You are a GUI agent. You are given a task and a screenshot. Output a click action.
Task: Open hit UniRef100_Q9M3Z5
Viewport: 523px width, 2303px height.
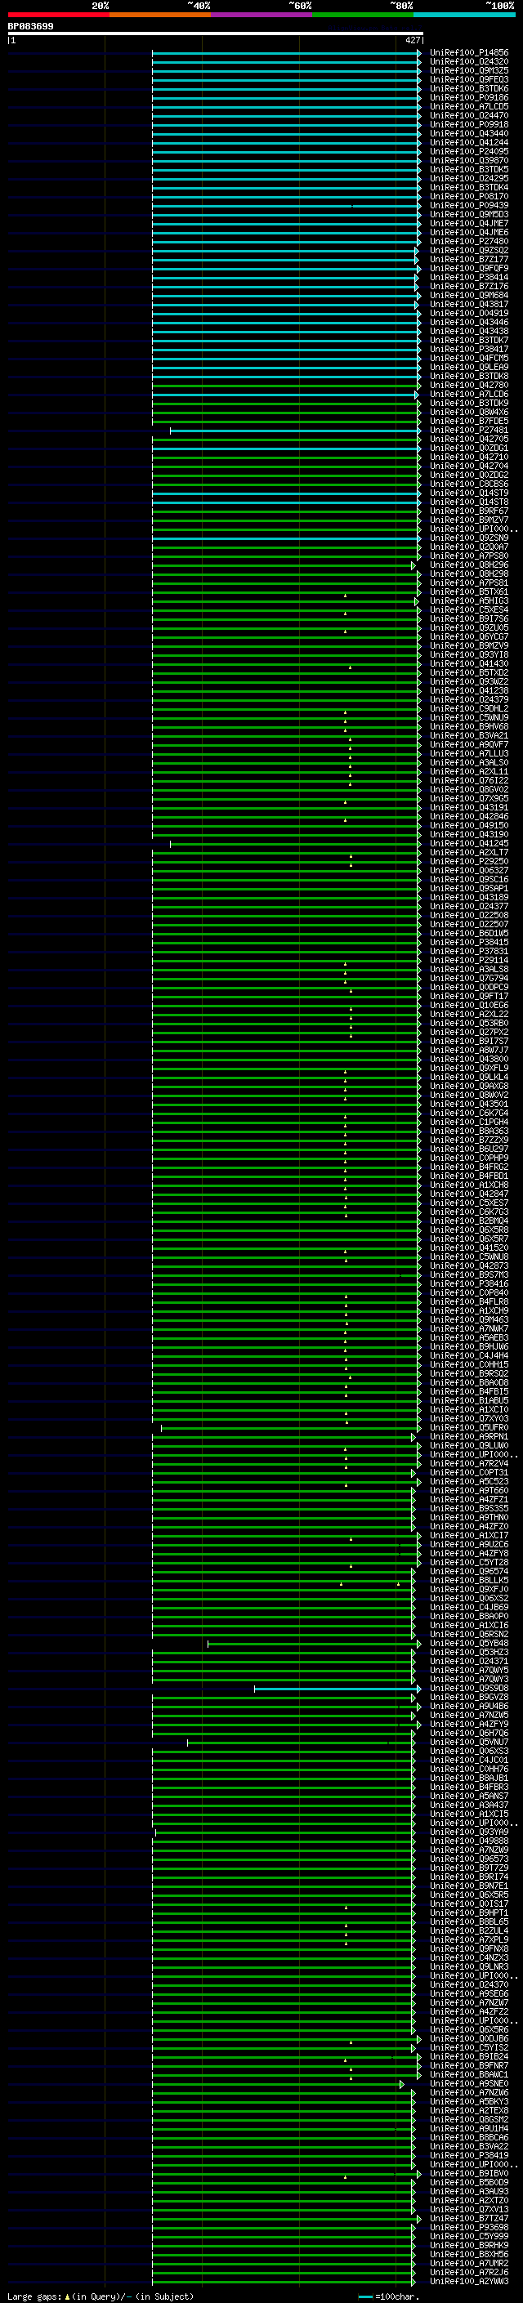pyautogui.click(x=469, y=70)
